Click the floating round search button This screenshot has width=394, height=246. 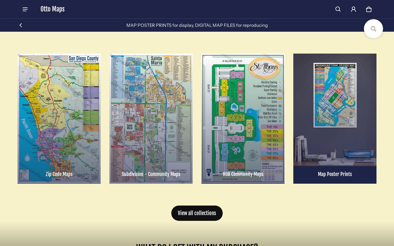tap(373, 29)
